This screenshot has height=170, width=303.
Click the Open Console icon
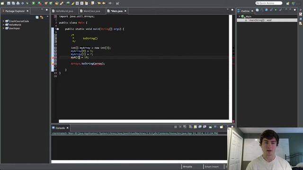[x=221, y=127]
